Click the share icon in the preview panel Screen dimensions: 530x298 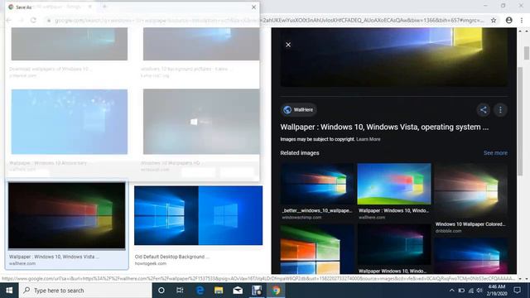(x=484, y=110)
